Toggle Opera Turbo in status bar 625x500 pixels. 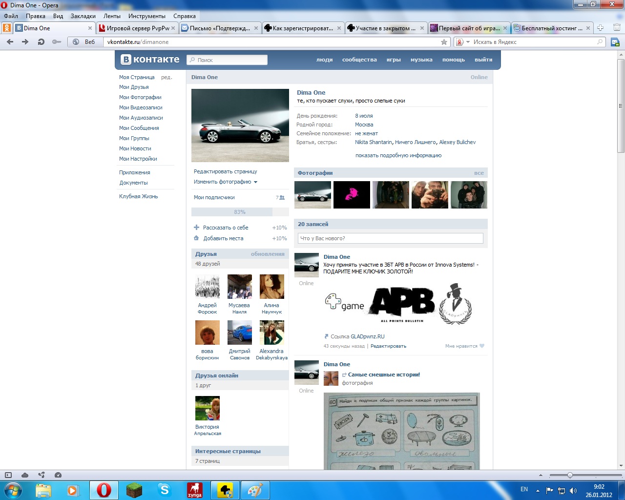coord(58,475)
